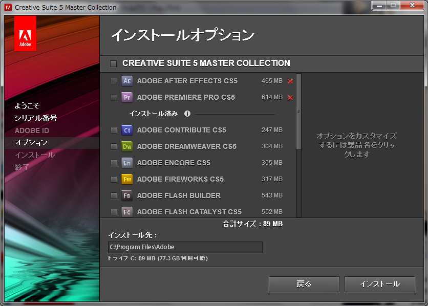Image resolution: width=428 pixels, height=306 pixels.
Task: Click the インストール済み section label
Action: pyautogui.click(x=154, y=114)
